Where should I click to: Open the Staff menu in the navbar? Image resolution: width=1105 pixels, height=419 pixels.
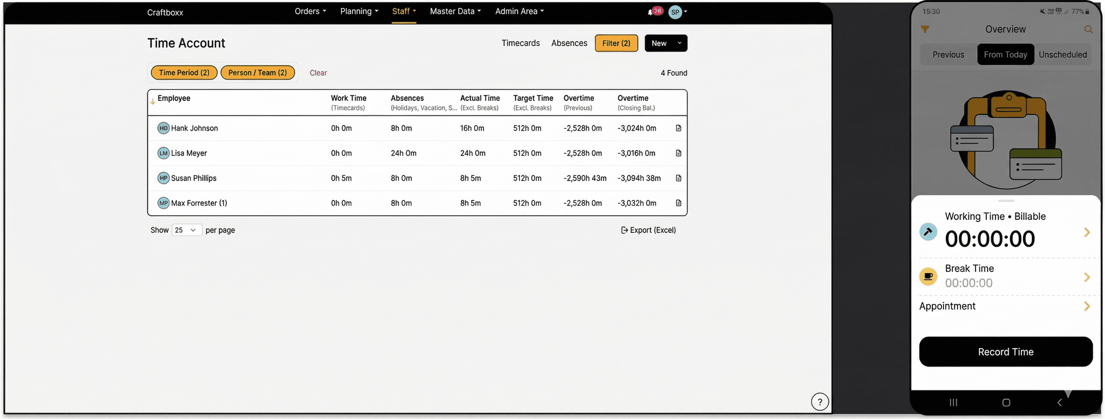(404, 11)
